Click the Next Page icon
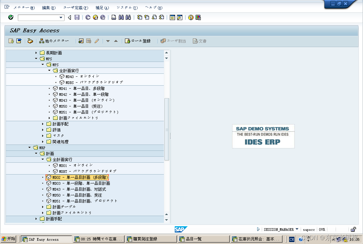Image resolution: width=363 pixels, height=244 pixels. pos(154,17)
